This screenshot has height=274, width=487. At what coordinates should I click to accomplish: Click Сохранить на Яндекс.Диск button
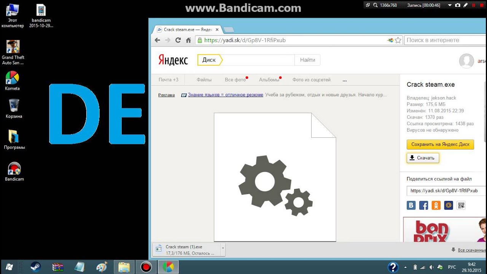440,145
